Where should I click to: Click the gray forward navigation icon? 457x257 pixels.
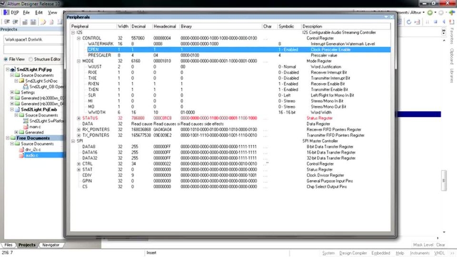(x=441, y=12)
